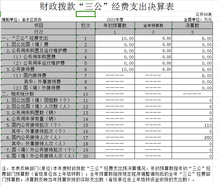Viewport: 219px width, 186px height.
Task: Select the 公开09表 label cell
Action: tap(204, 14)
